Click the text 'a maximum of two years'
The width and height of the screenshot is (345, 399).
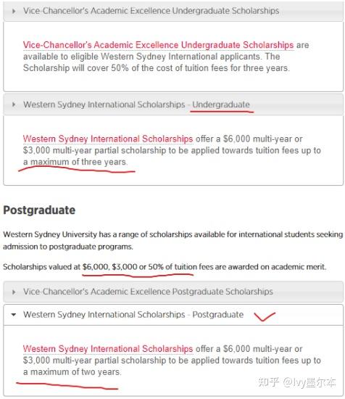coord(72,371)
